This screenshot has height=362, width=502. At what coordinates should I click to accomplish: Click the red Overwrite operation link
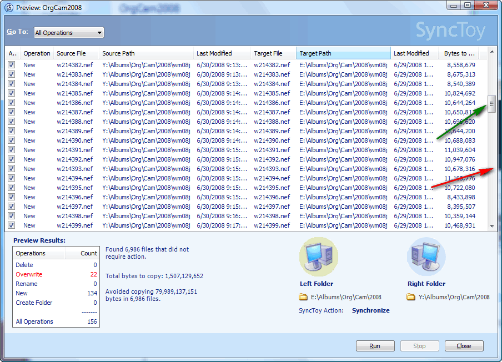pos(29,274)
